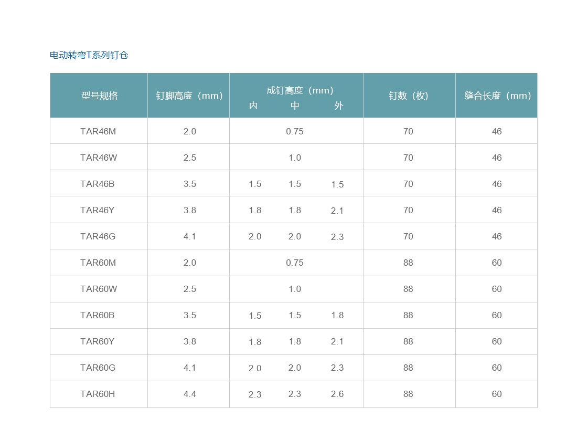
Task: Click staple count 70 in TAR46M row
Action: click(x=408, y=131)
